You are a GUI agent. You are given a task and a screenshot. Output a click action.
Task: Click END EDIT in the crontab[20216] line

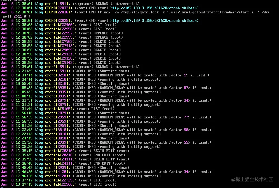click(x=102, y=155)
